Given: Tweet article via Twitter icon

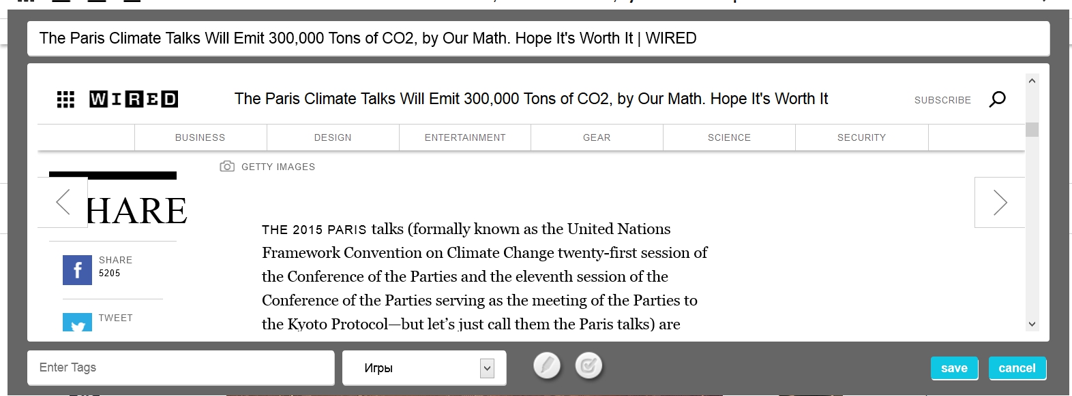Looking at the screenshot, I should coord(77,323).
